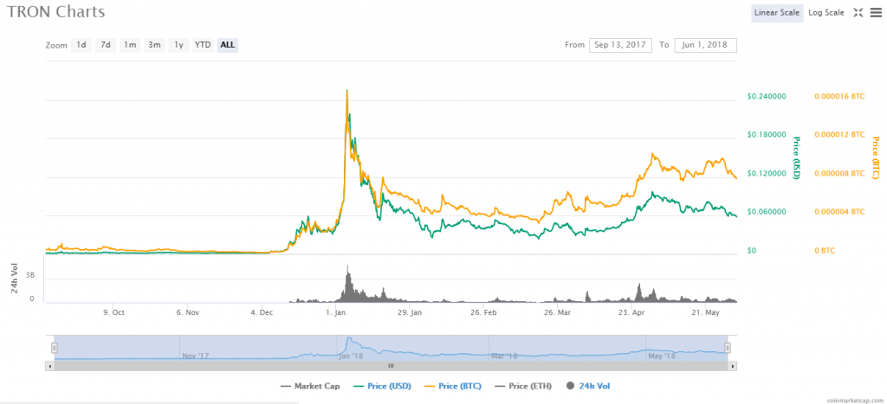The image size is (887, 404).
Task: Click the 26. Feb date label
Action: (x=483, y=312)
